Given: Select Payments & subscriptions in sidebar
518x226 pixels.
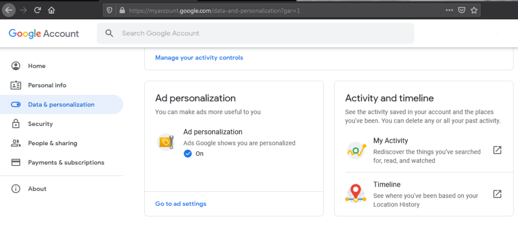Looking at the screenshot, I should click(x=66, y=162).
